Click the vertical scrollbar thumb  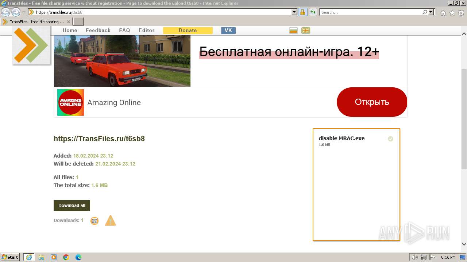[x=464, y=119]
